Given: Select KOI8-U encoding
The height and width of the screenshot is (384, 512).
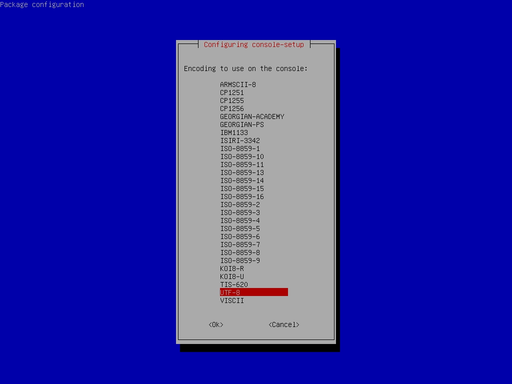Looking at the screenshot, I should pyautogui.click(x=232, y=276).
